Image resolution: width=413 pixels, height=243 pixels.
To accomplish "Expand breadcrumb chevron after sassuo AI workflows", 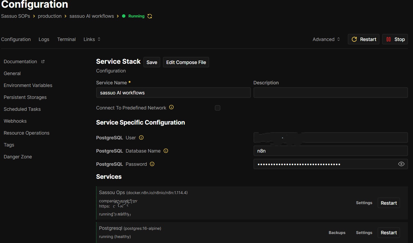I will [118, 16].
